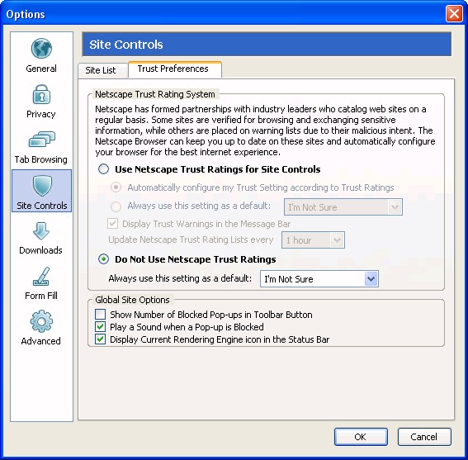
Task: Click the Global Site Options group label
Action: [132, 300]
